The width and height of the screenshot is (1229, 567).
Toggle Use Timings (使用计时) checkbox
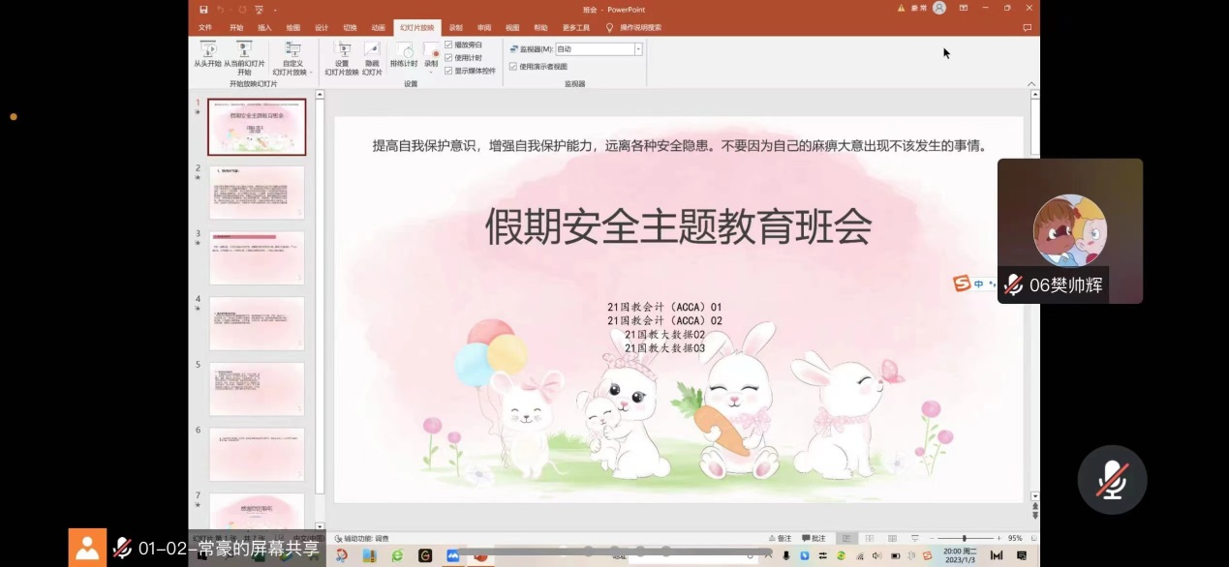click(448, 57)
